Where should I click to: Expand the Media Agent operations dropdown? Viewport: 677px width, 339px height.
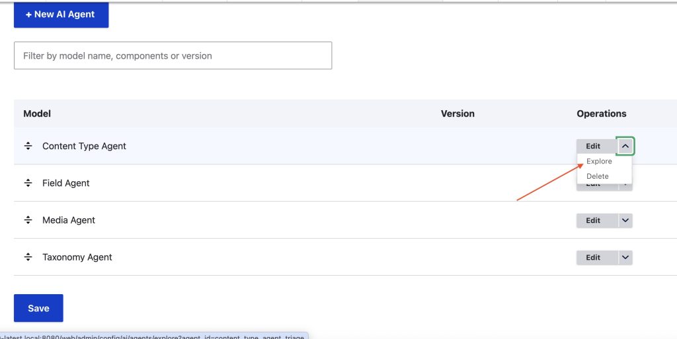pos(625,220)
